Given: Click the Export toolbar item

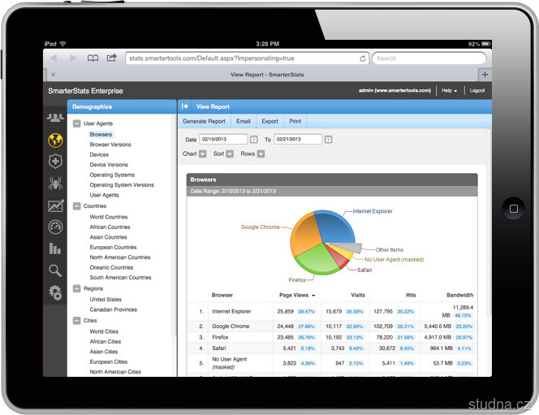Looking at the screenshot, I should tap(269, 121).
